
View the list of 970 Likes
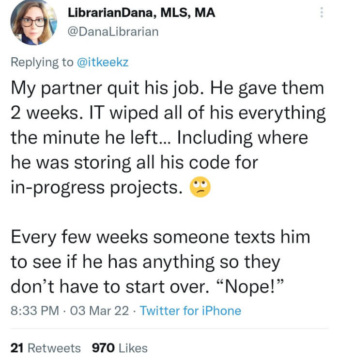click(x=120, y=347)
